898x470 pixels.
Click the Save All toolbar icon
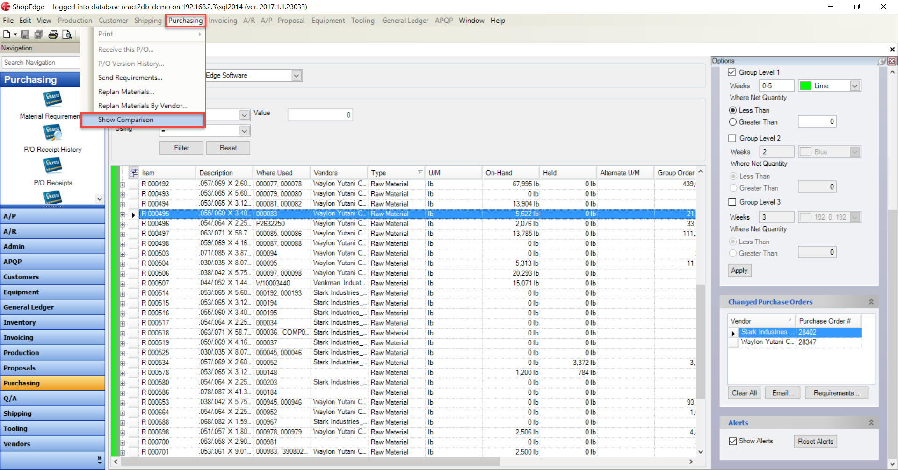[x=39, y=35]
